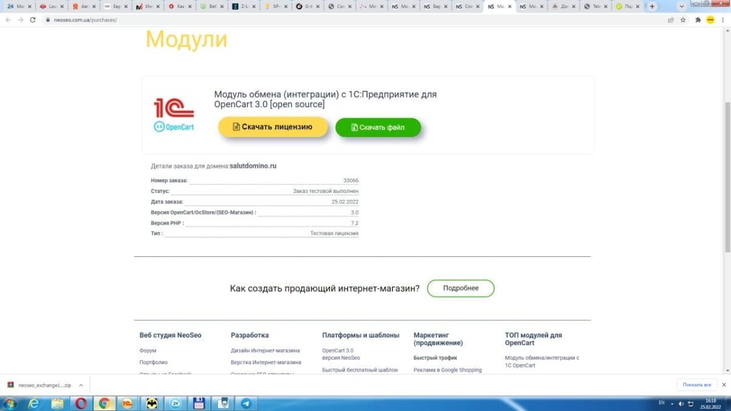Click the ТОП модулей для OpenCart heading
Screen dimensions: 731x411
[x=534, y=339]
